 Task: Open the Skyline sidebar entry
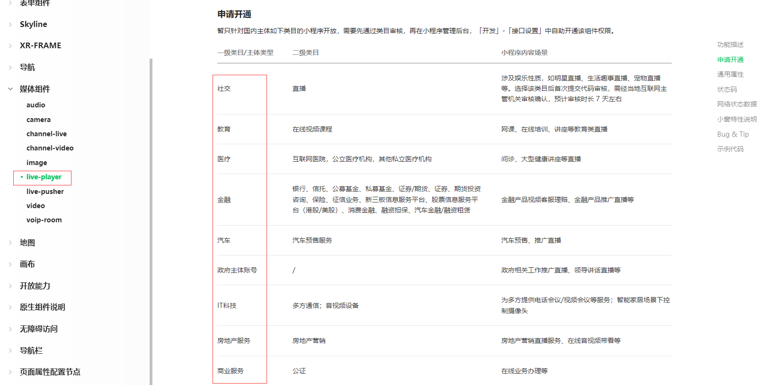pos(33,24)
